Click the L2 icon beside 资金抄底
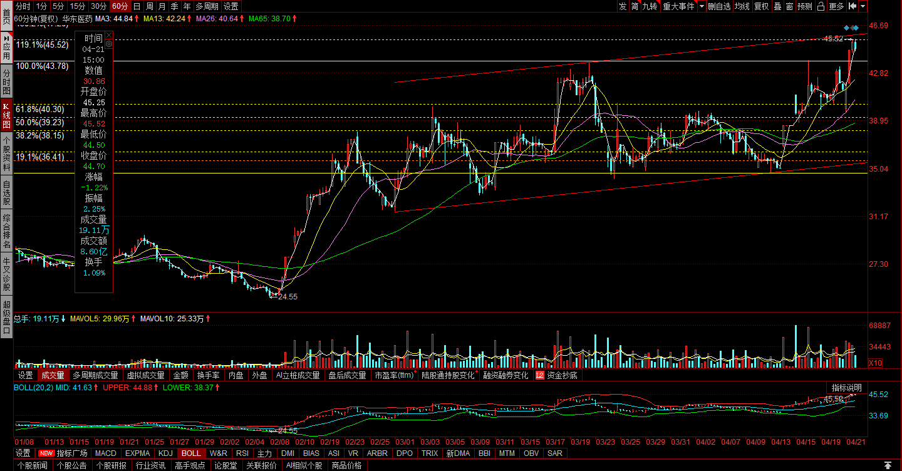The image size is (902, 471). 539,376
